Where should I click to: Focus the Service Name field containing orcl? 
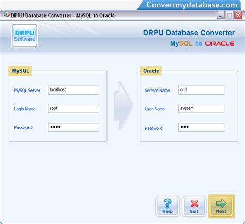tap(201, 90)
